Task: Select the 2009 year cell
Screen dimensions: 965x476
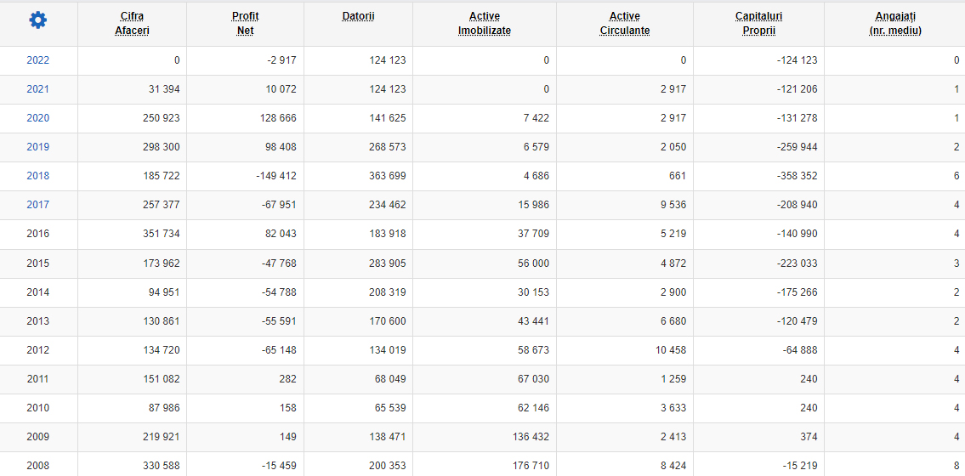Action: point(38,437)
